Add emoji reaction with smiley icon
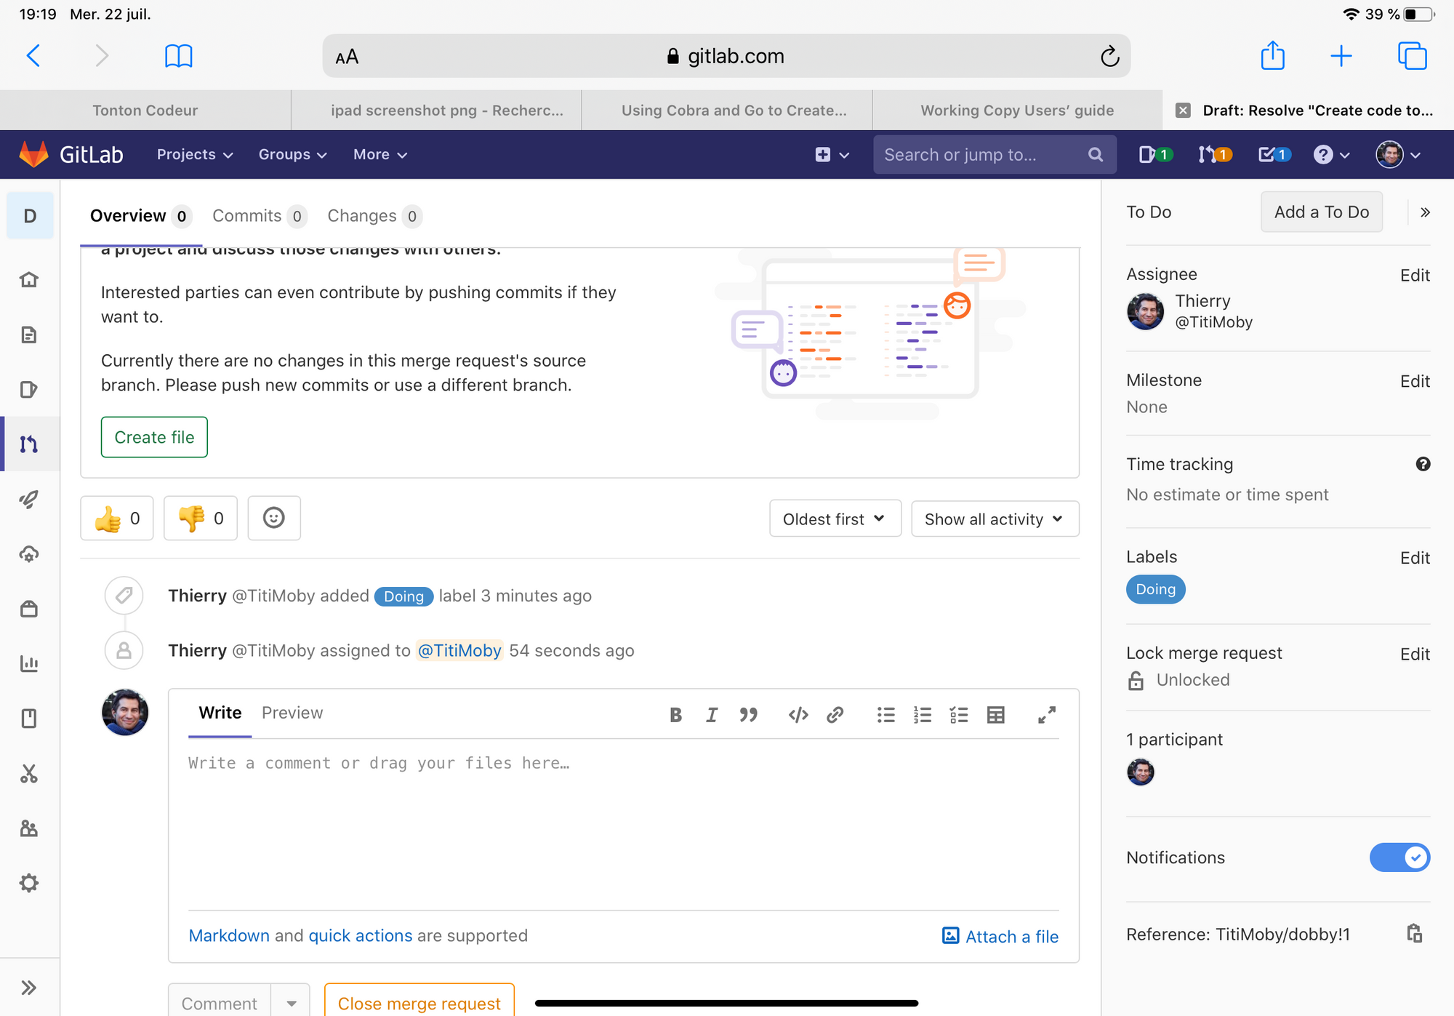This screenshot has height=1016, width=1454. coord(273,518)
